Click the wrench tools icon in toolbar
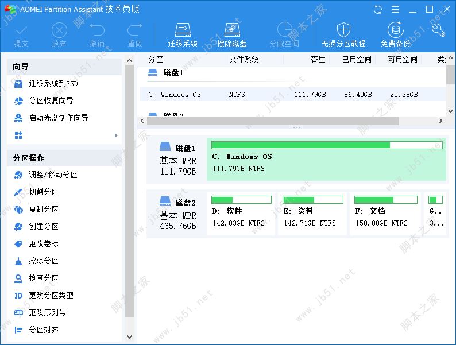Image resolution: width=456 pixels, height=345 pixels. 438,30
